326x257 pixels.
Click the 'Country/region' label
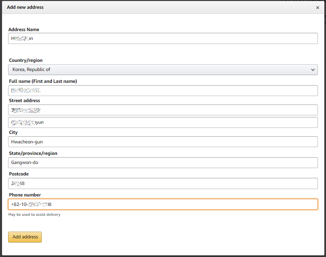26,60
